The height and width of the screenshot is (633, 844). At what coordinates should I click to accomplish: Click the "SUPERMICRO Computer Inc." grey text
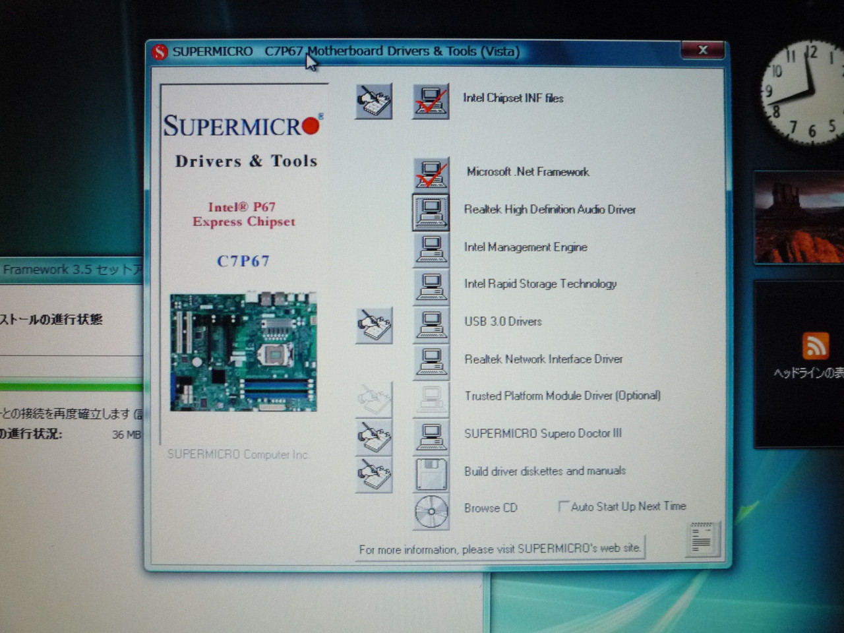pyautogui.click(x=238, y=454)
